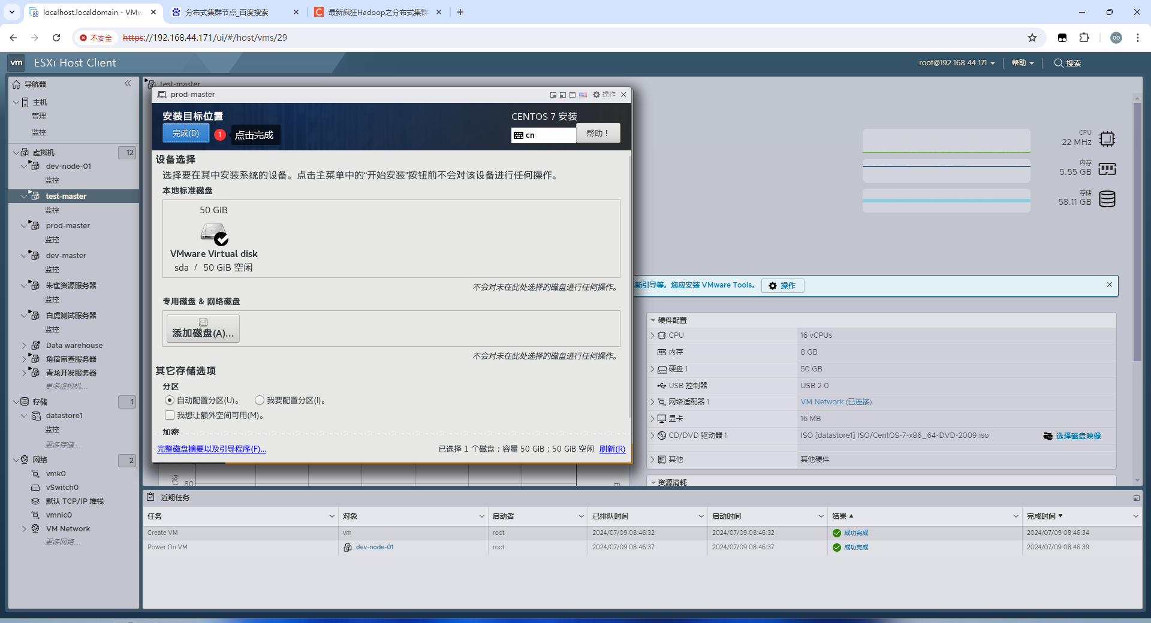Image resolution: width=1151 pixels, height=623 pixels.
Task: Collapse the 主机 tree node
Action: tap(16, 102)
